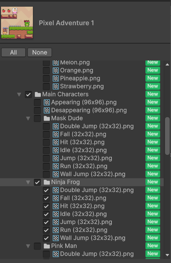
Task: Click Mask Dude Idle texture icon
Action: click(x=56, y=150)
